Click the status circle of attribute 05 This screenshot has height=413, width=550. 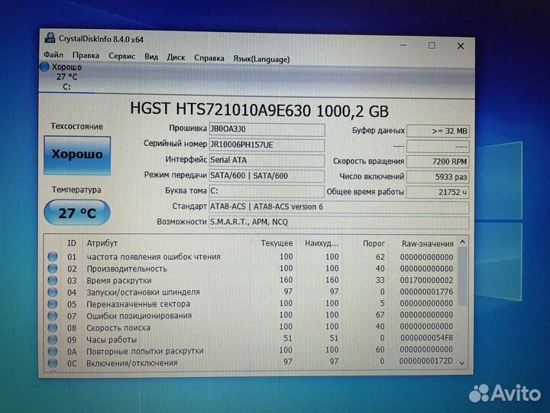[x=53, y=304]
